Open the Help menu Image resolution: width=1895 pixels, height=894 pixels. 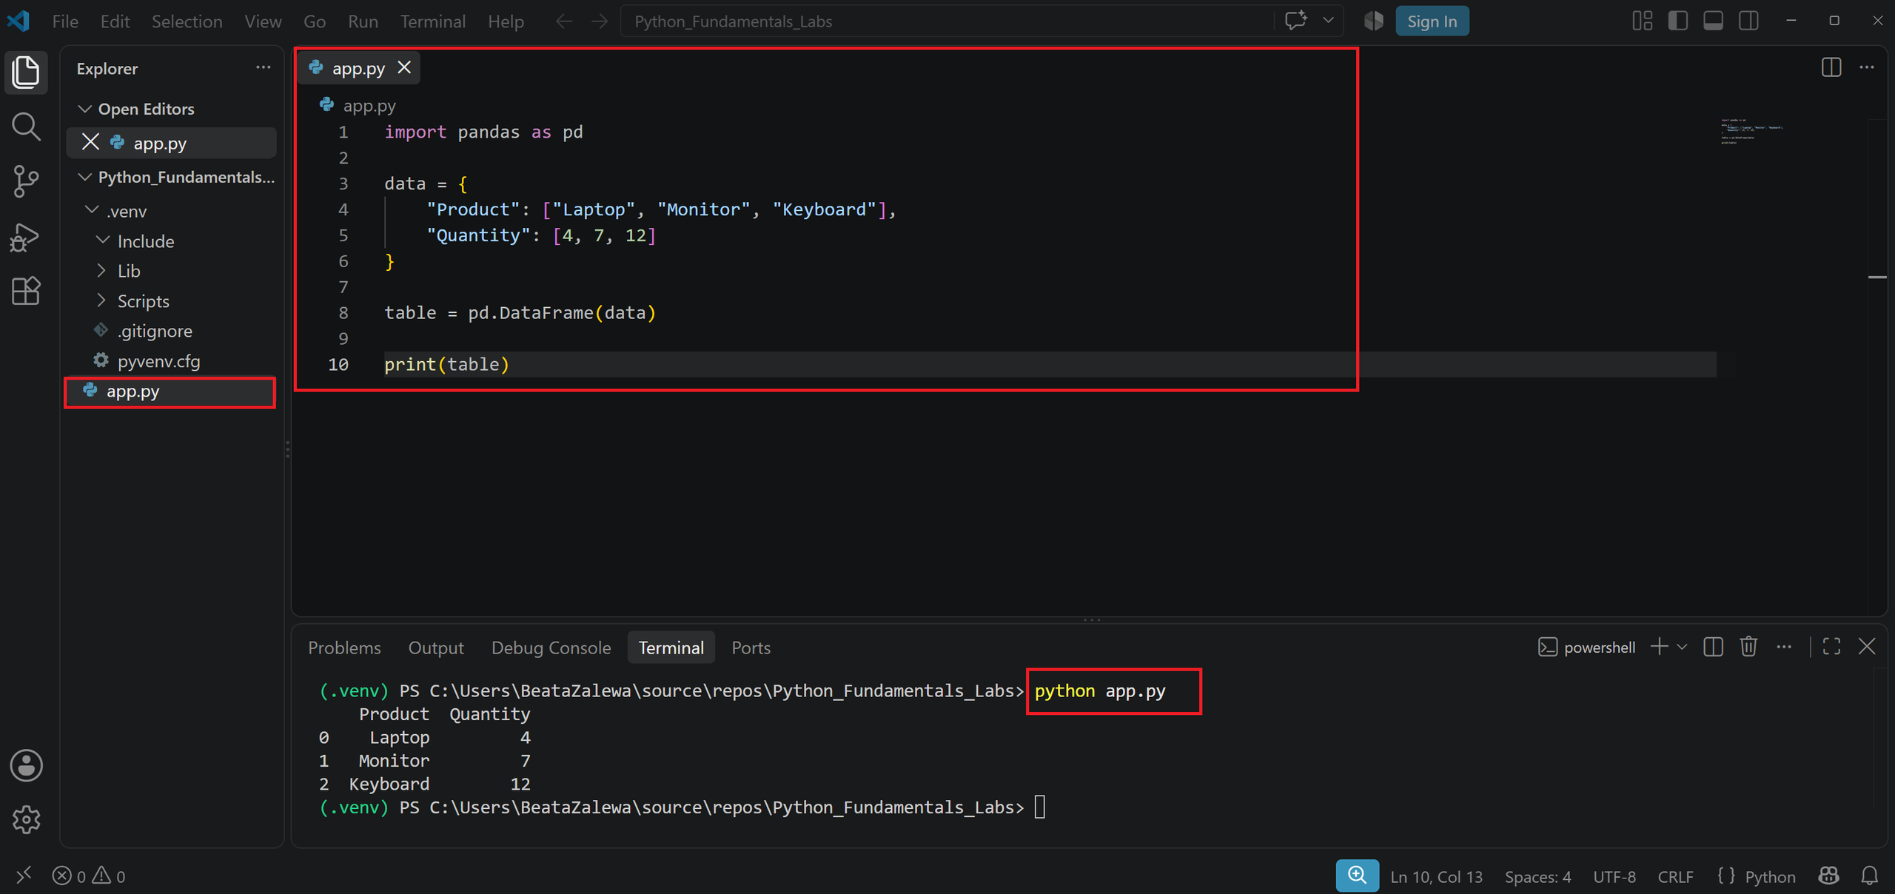(x=506, y=21)
